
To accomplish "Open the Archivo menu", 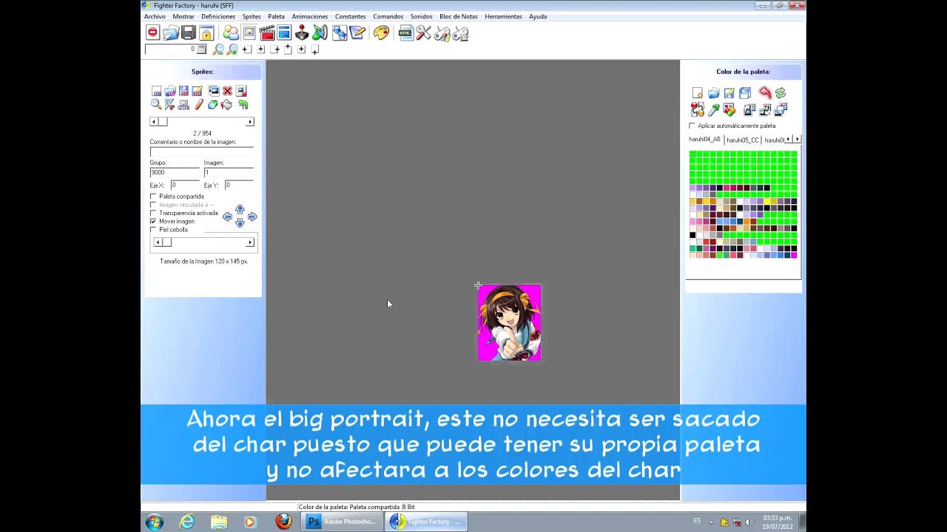I will (155, 16).
